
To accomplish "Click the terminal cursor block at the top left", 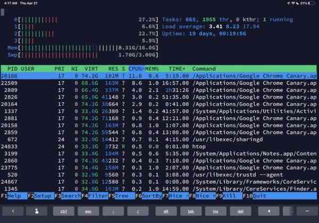I will click(3, 12).
